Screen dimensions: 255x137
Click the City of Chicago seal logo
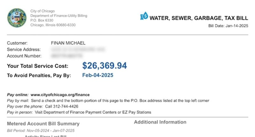click(x=16, y=18)
